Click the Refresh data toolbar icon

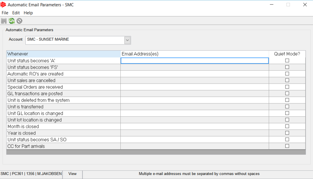[12, 21]
